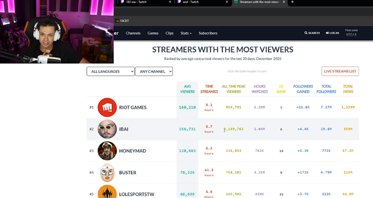Open the LOLESPORTSTW channel link
The width and height of the screenshot is (373, 198).
[x=136, y=194]
